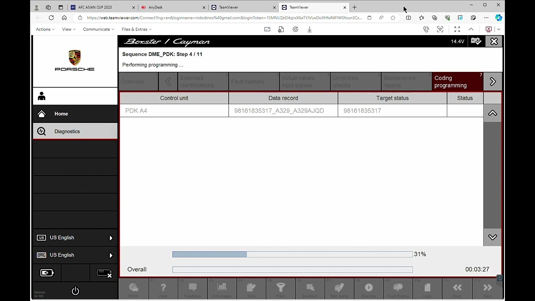535x301 pixels.
Task: Start a TeamViewer audio call
Action: point(426,29)
